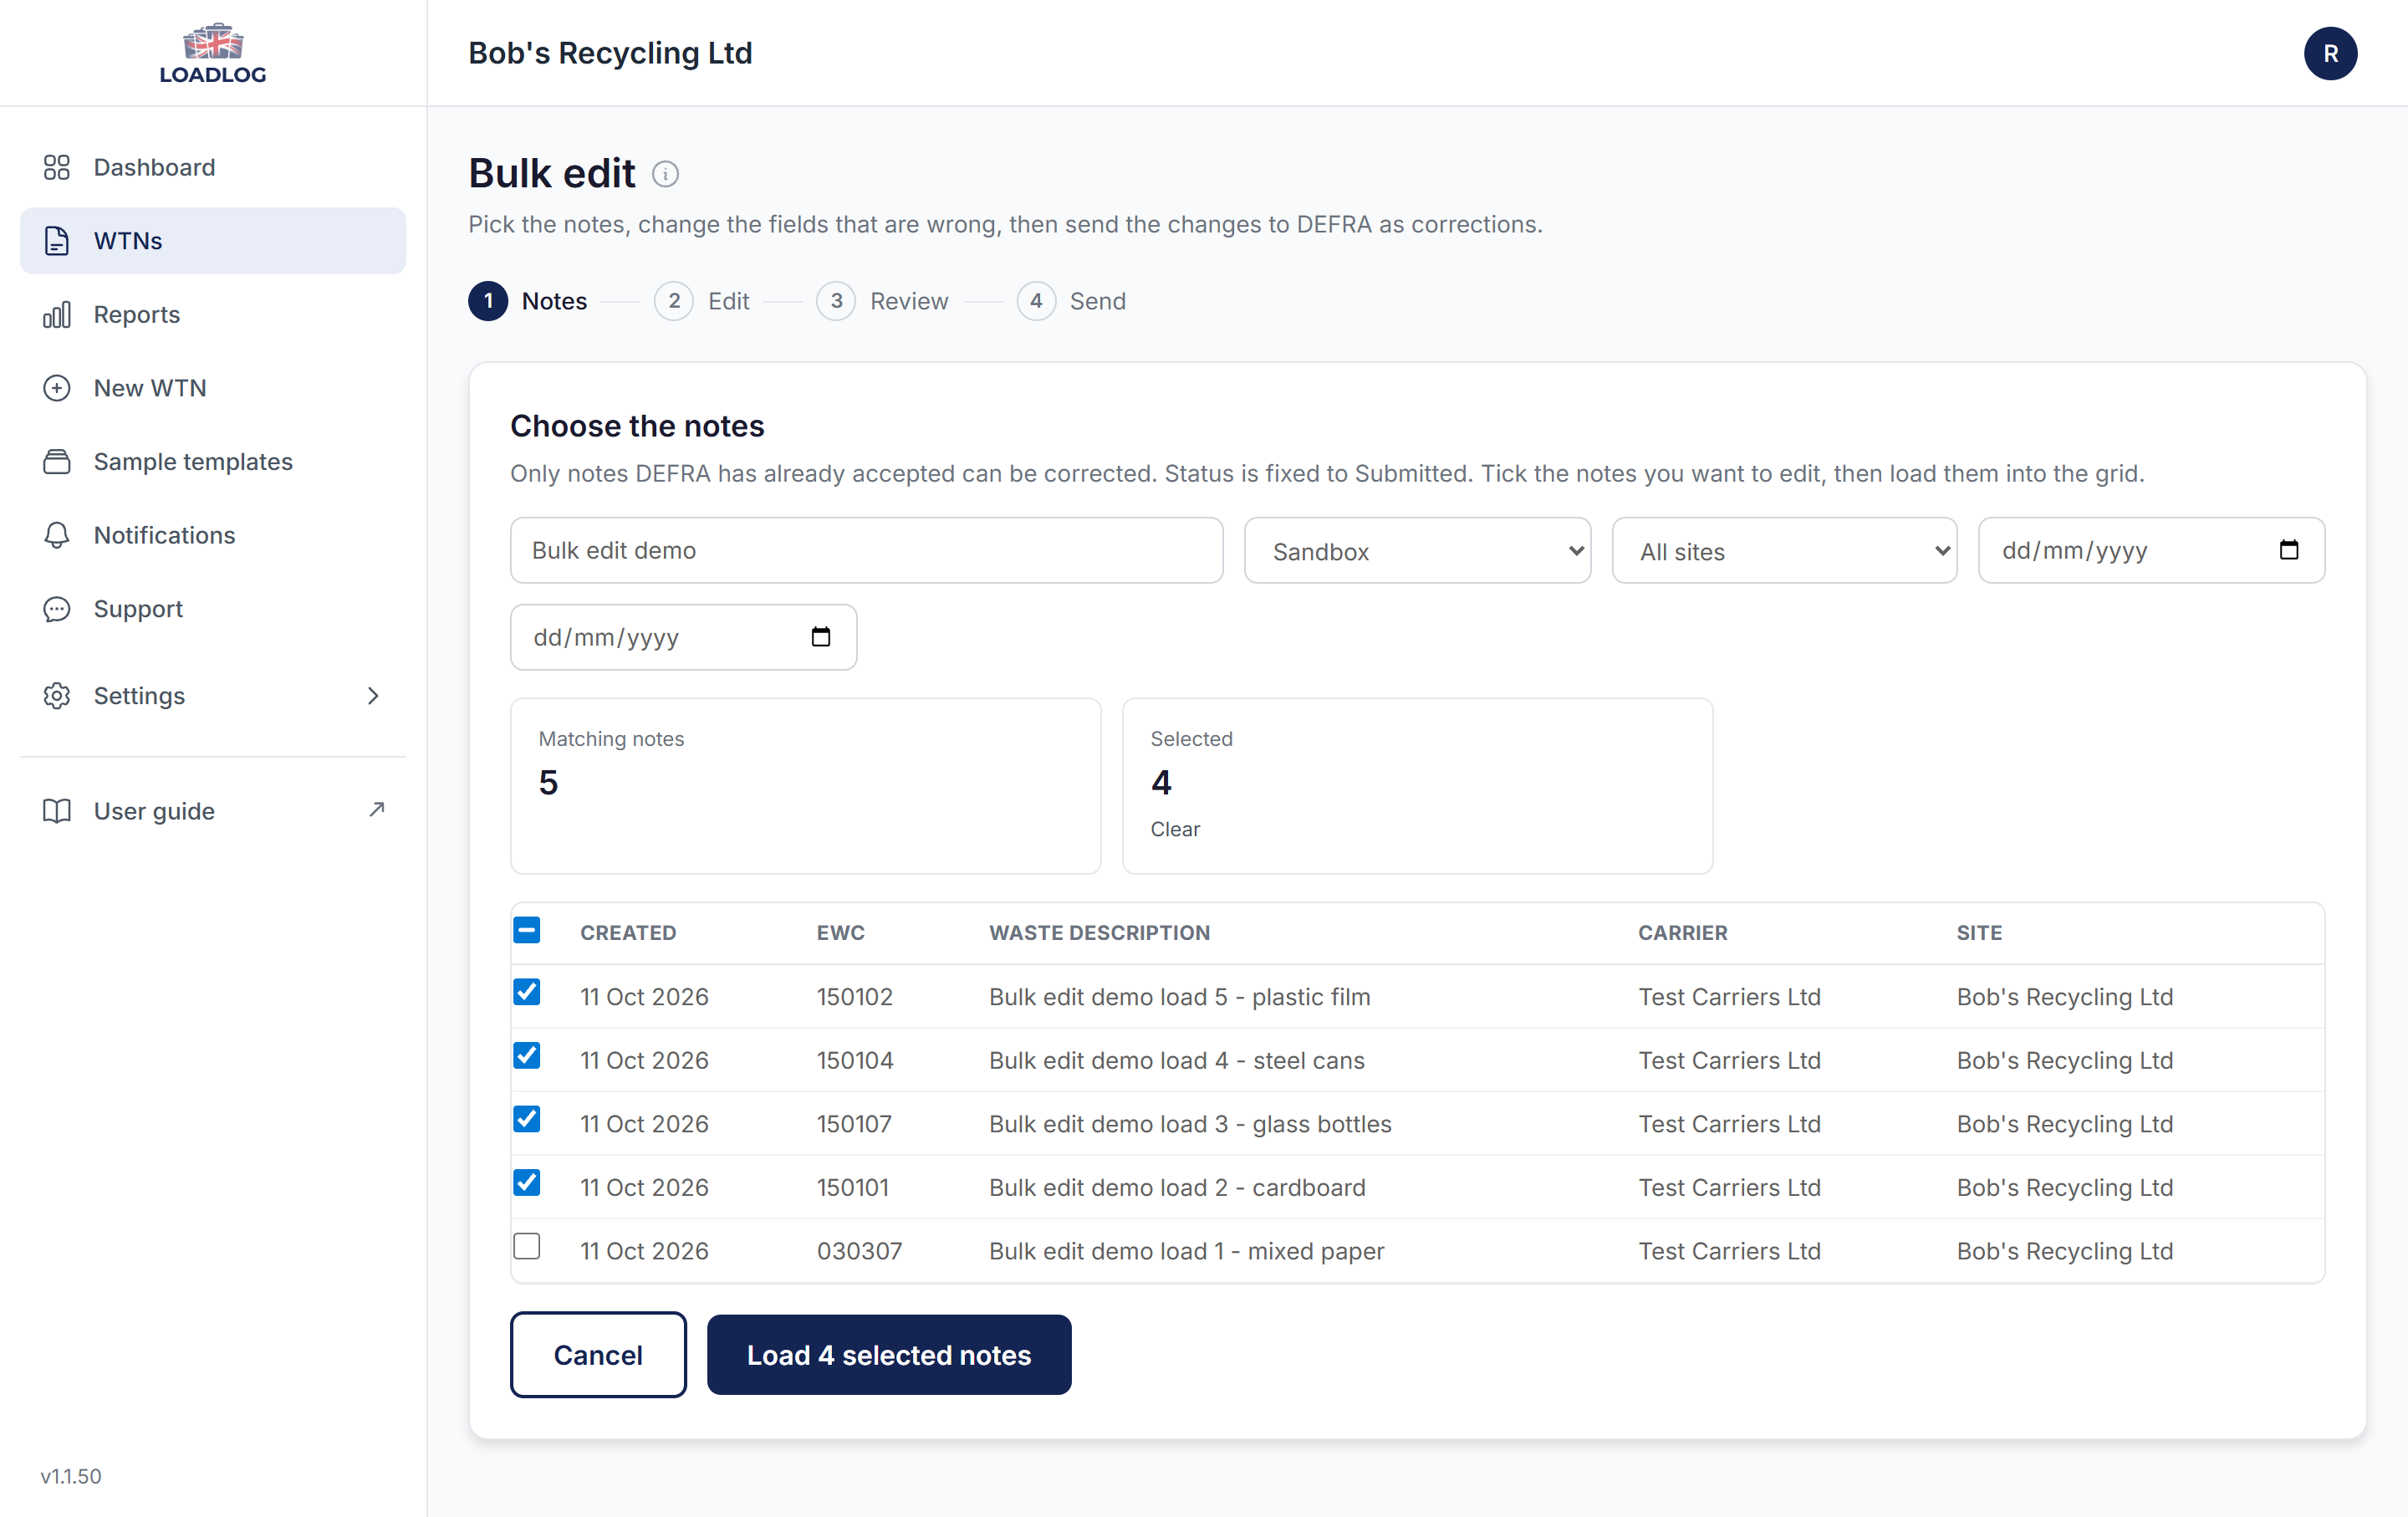This screenshot has width=2408, height=1517.
Task: Uncheck the steel cans load 4 row
Action: [527, 1056]
